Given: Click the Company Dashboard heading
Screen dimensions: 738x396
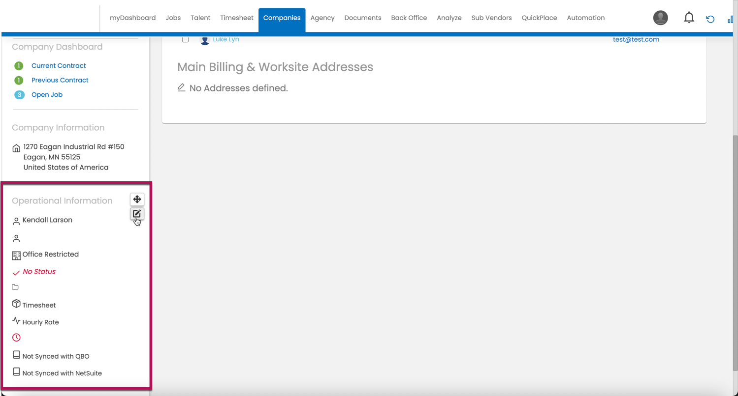Looking at the screenshot, I should point(57,47).
